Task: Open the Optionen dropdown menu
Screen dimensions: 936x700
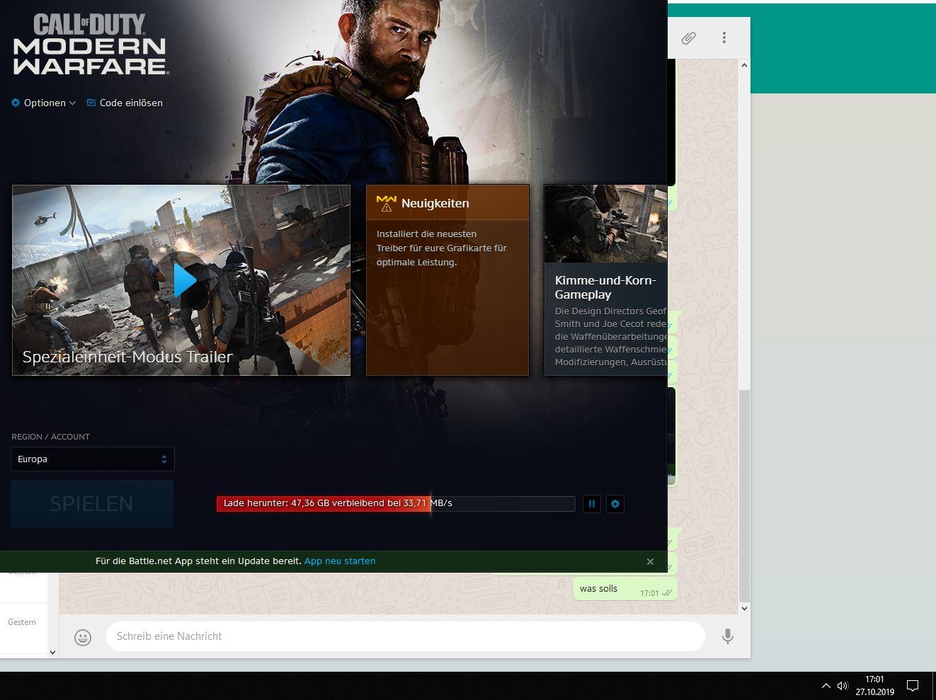Action: point(44,103)
